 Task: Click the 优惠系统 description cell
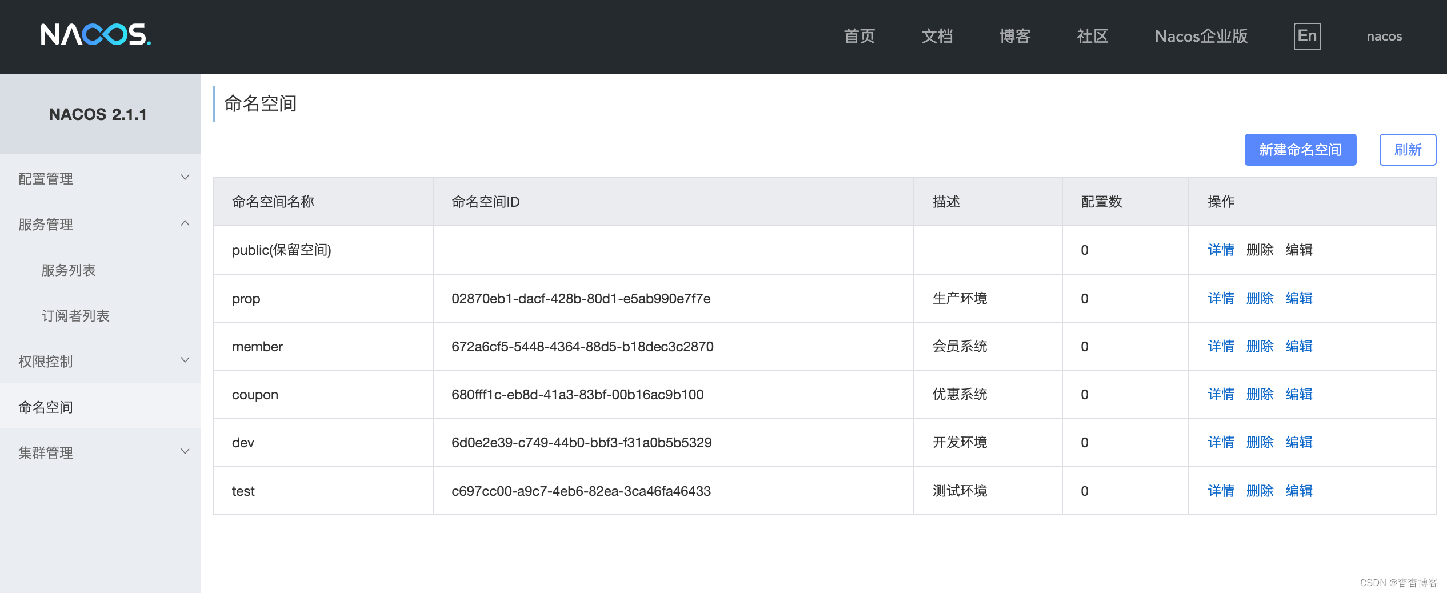[x=988, y=394]
